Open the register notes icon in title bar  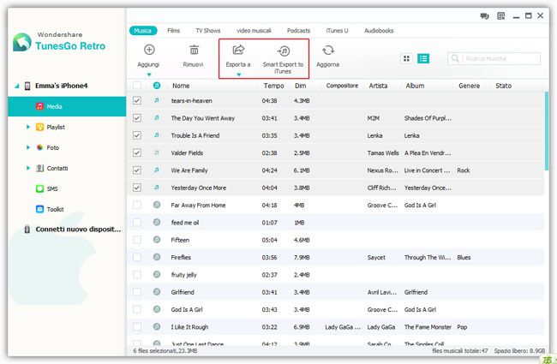coord(501,16)
